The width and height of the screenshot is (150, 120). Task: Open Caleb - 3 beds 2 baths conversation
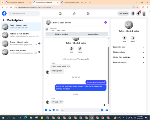point(21,26)
